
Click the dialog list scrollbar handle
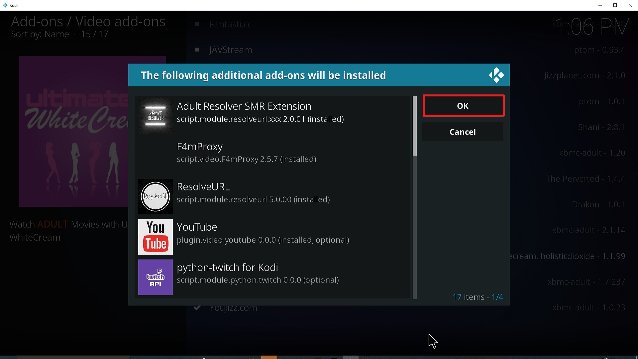click(414, 126)
